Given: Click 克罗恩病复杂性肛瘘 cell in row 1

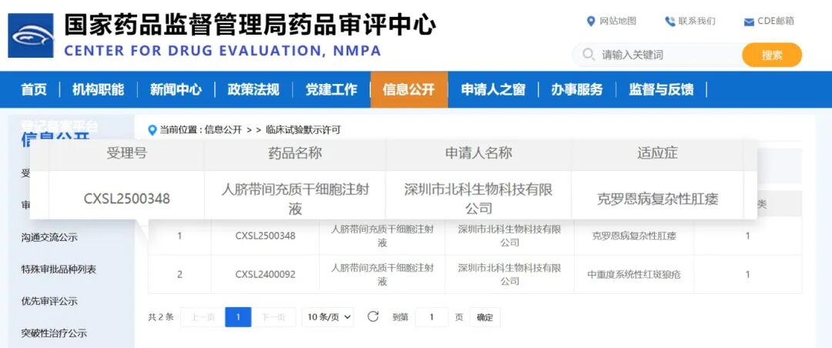Looking at the screenshot, I should coord(634,236).
